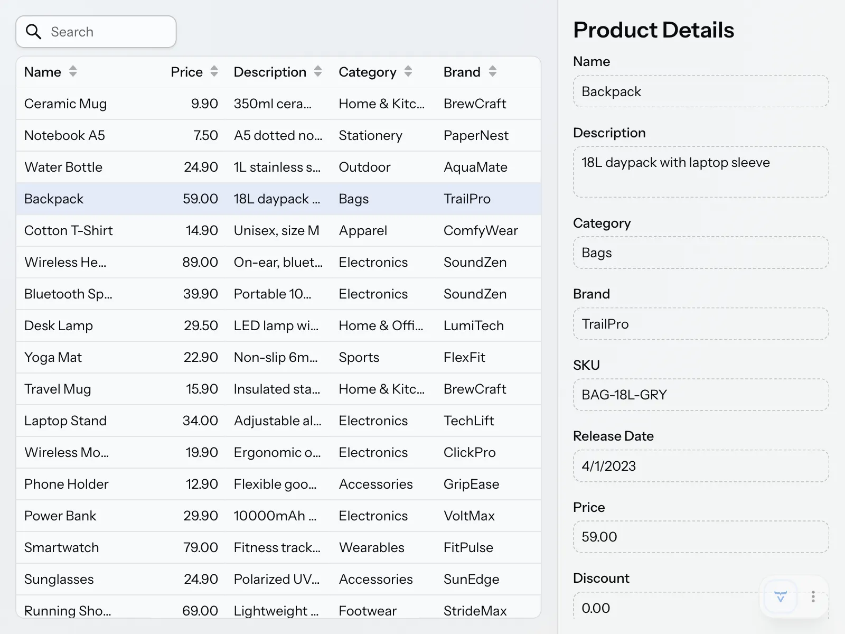Edit the Description field in Product Details
Viewport: 845px width, 634px height.
click(x=701, y=172)
